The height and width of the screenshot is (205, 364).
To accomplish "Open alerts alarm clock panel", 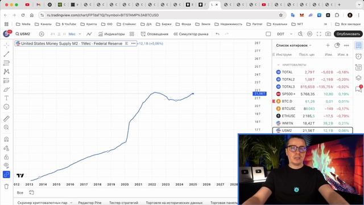I will (x=358, y=56).
